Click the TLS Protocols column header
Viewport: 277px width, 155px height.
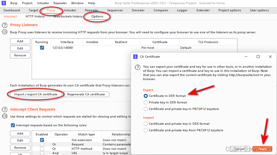[x=208, y=42]
